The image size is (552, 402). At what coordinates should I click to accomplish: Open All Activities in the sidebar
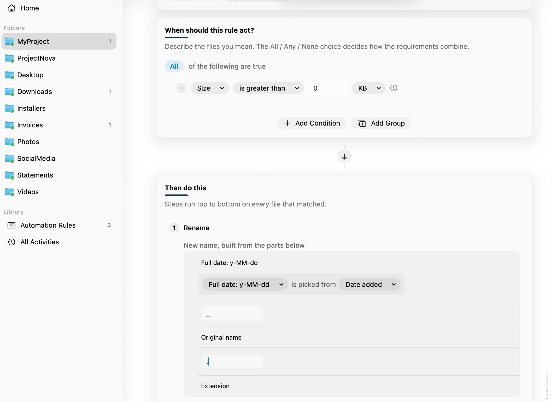pos(59,242)
